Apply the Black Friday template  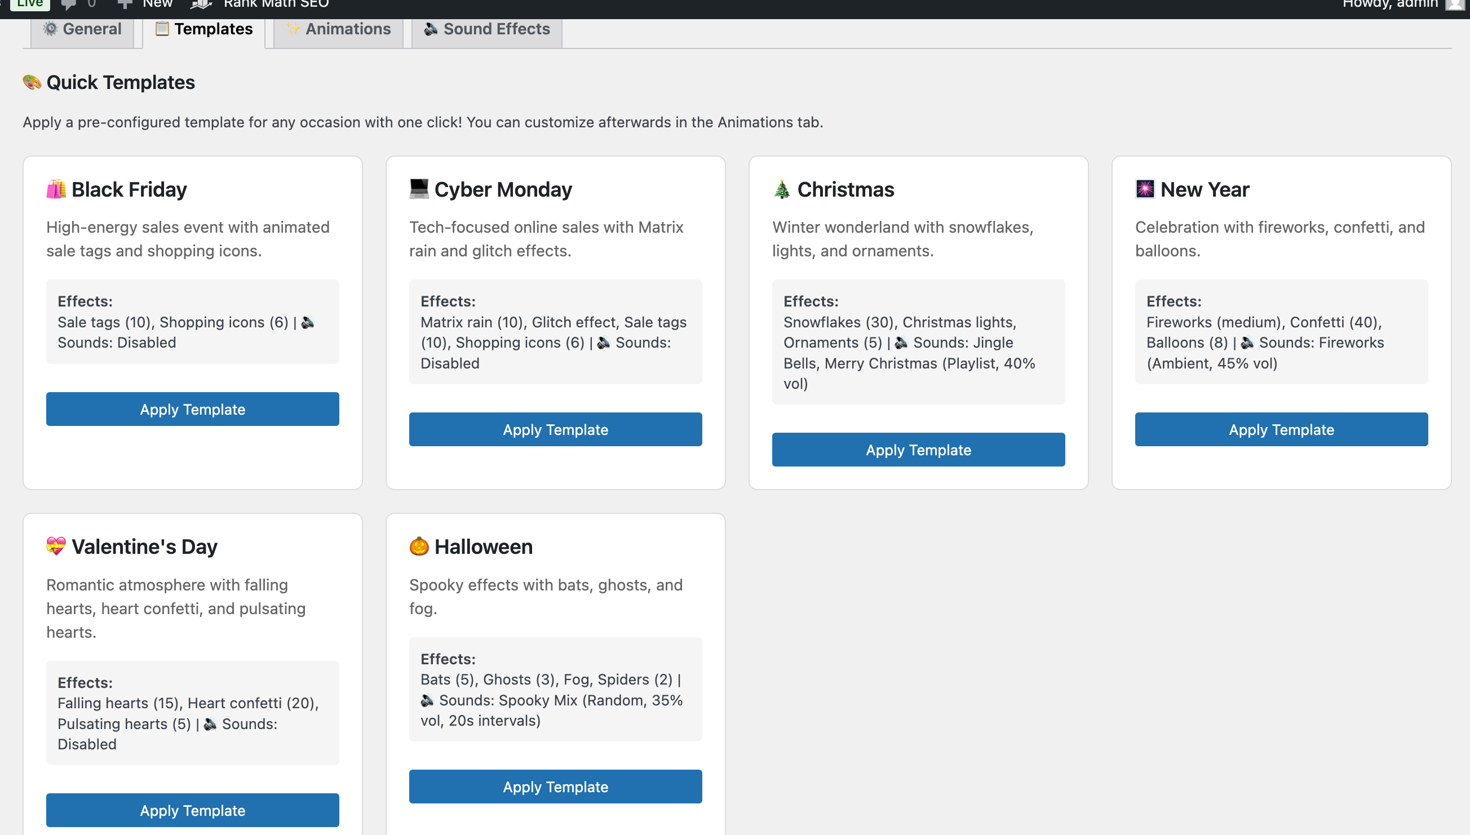coord(192,409)
